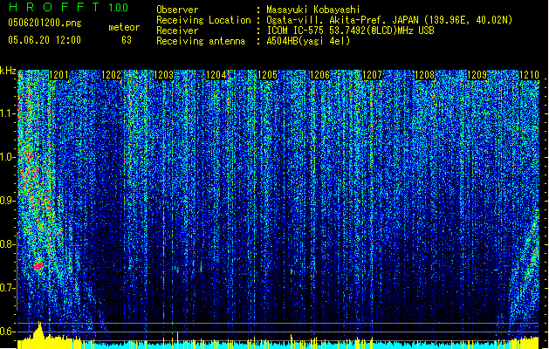Click the meteor count value 63

[127, 40]
